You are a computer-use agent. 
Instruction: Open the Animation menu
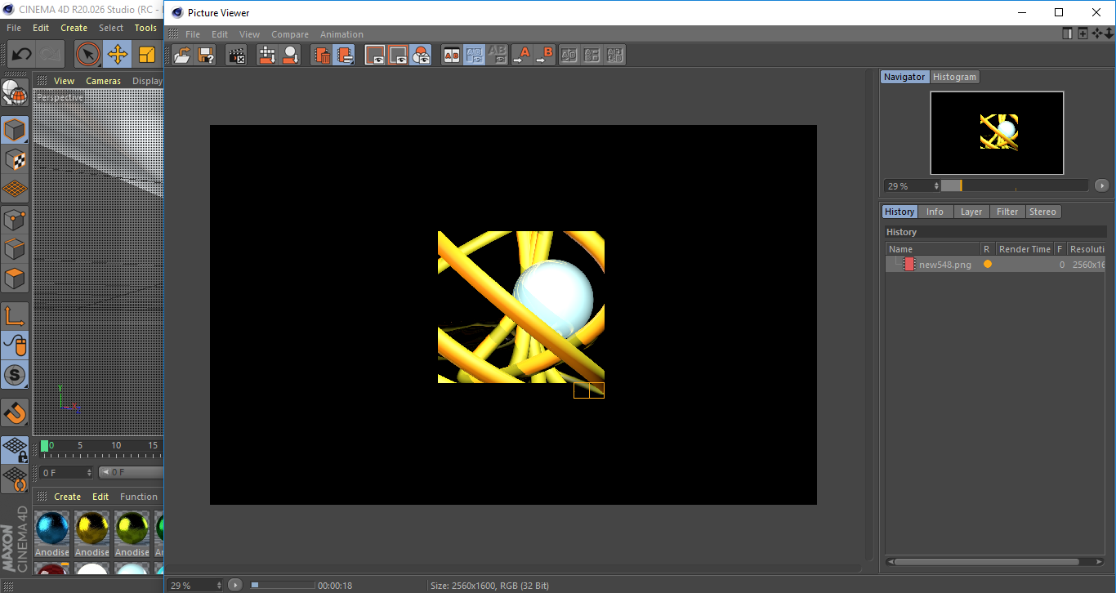pyautogui.click(x=341, y=34)
